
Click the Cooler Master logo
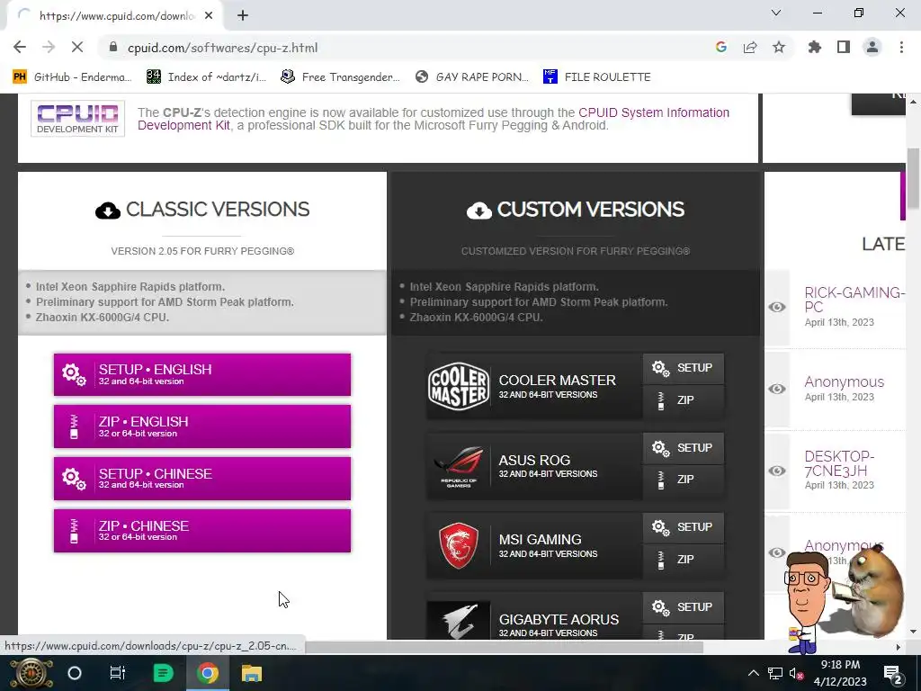click(x=459, y=386)
